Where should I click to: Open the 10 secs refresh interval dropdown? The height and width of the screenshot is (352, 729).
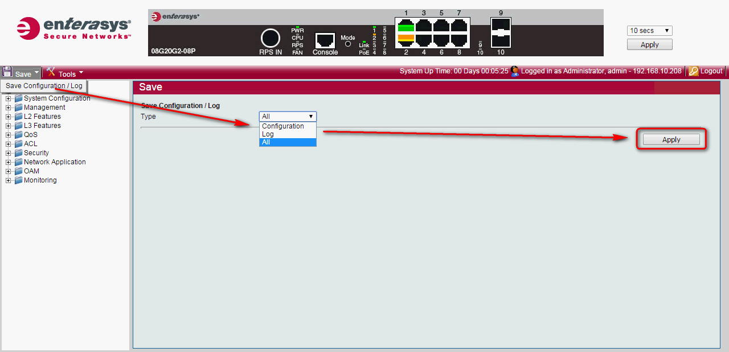(650, 31)
